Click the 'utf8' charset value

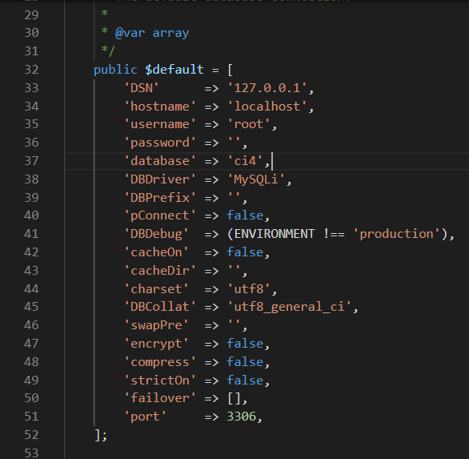click(249, 289)
